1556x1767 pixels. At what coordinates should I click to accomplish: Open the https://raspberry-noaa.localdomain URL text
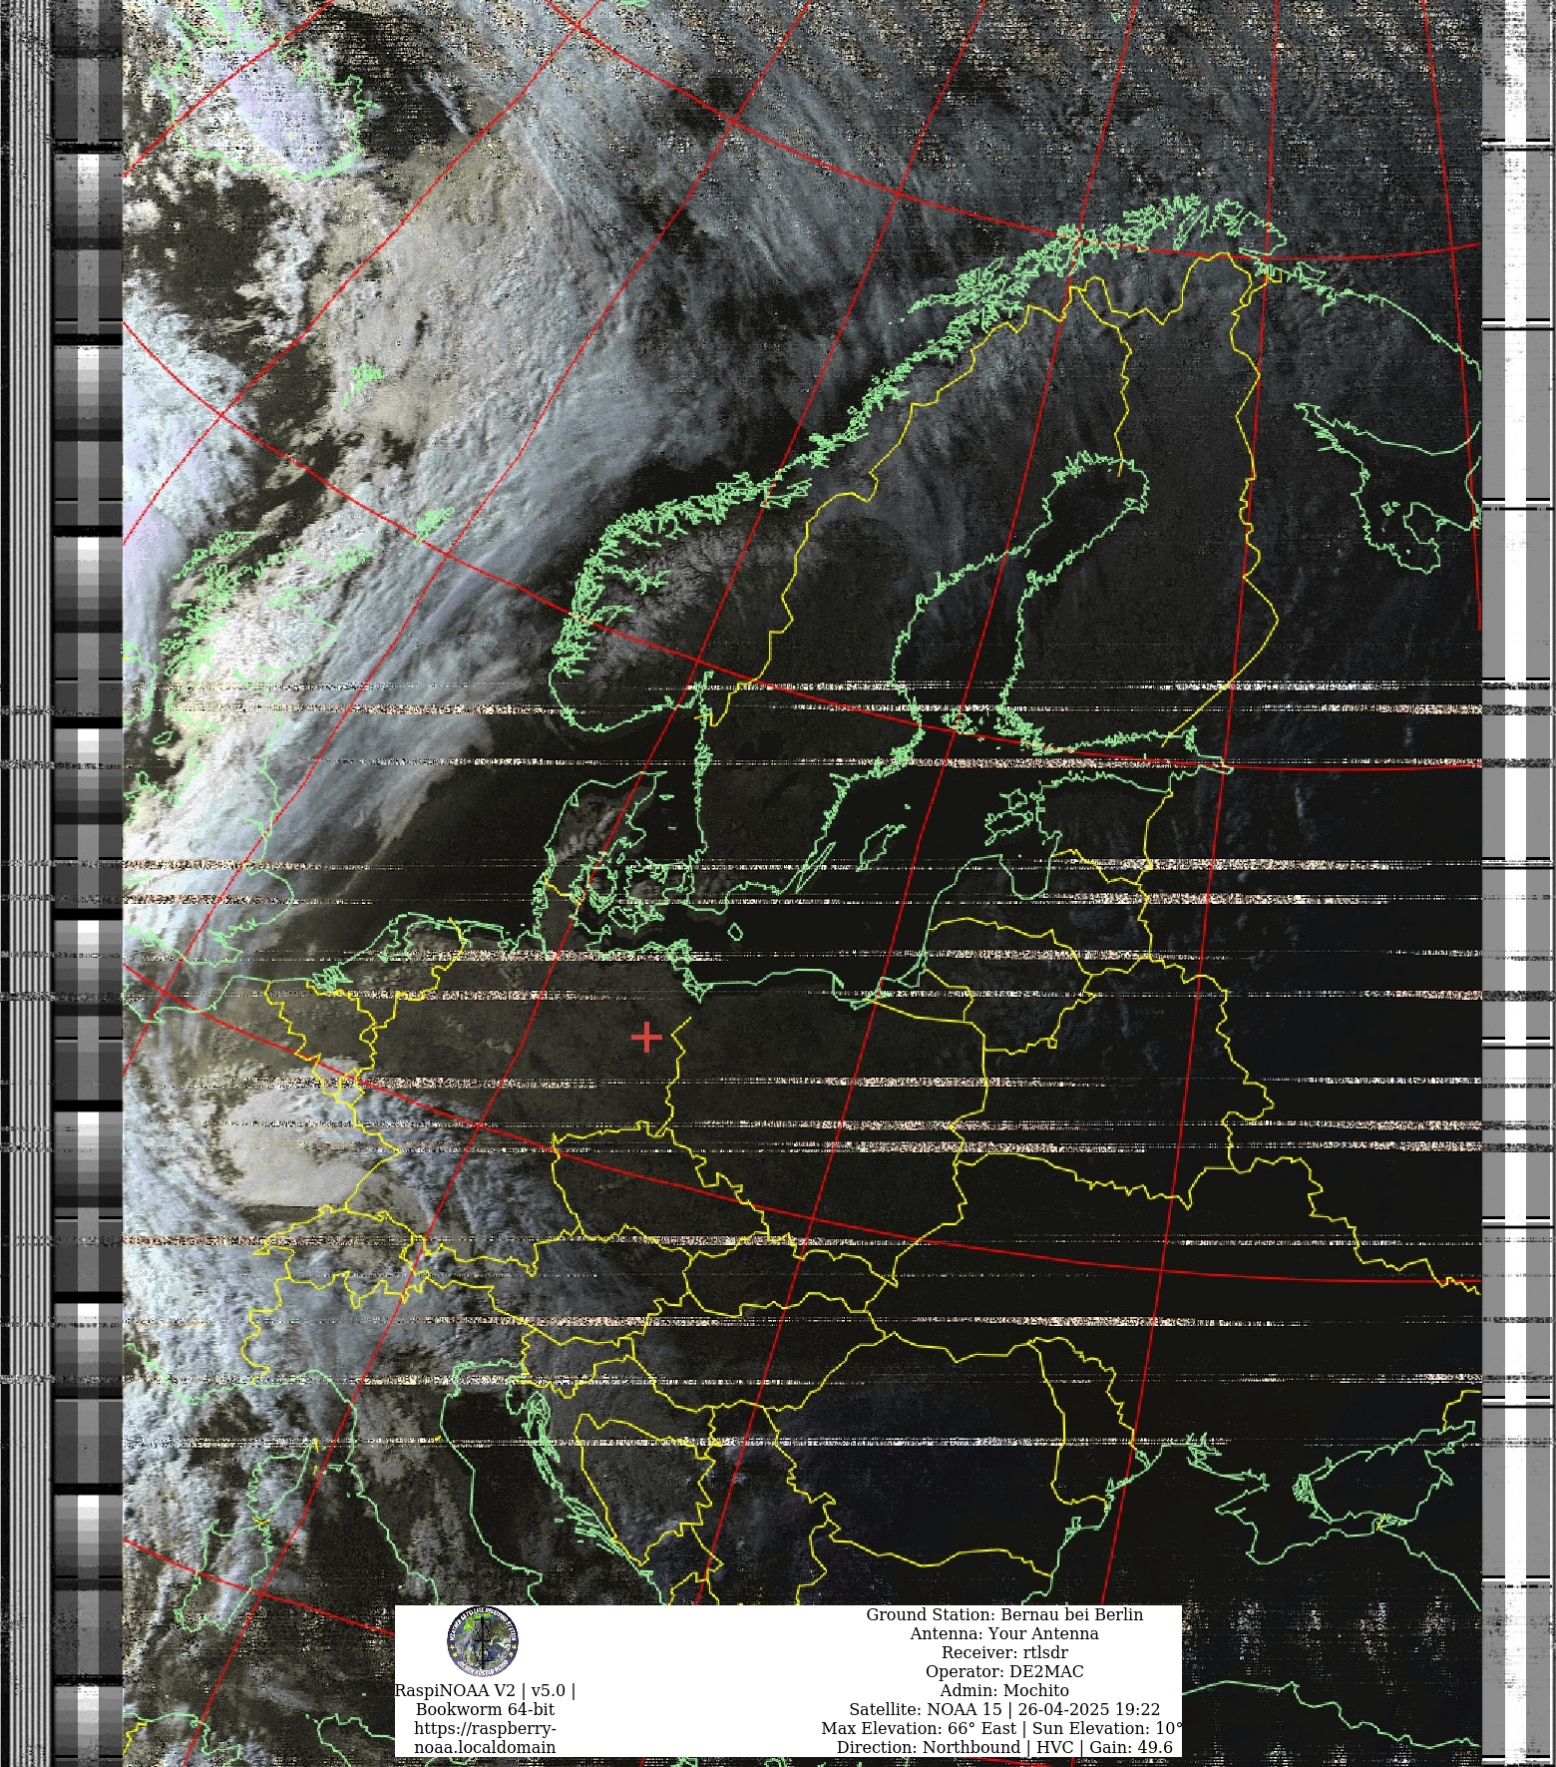tap(485, 1738)
